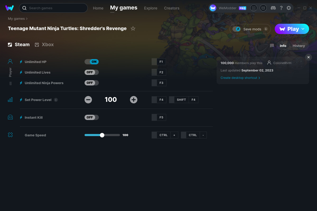Screen dimensions: 317x211
Task: Click the Game Speed value 100
Action: point(125,135)
